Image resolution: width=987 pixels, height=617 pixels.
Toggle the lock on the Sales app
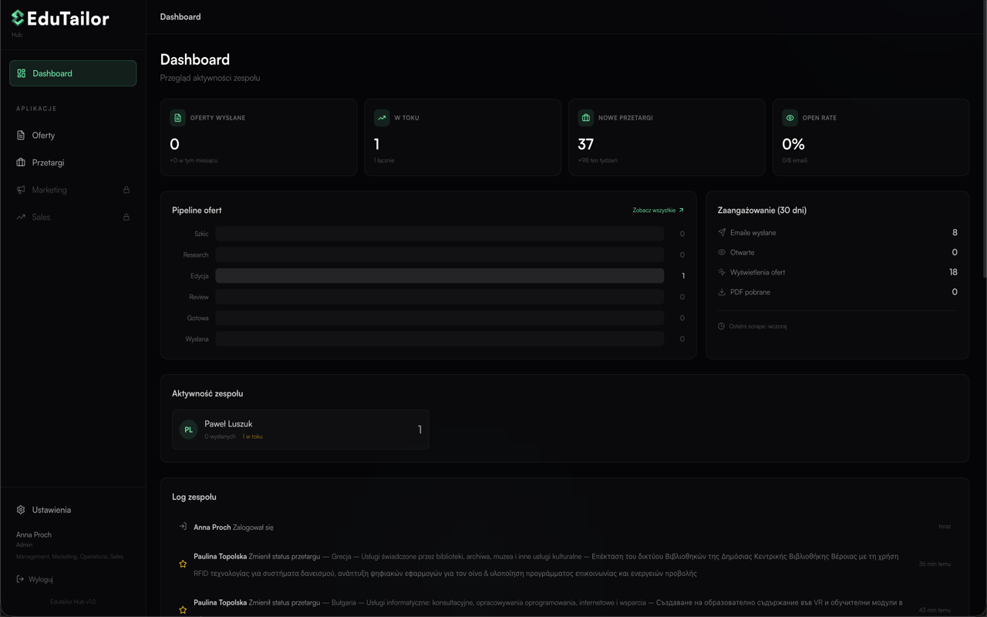pyautogui.click(x=126, y=217)
